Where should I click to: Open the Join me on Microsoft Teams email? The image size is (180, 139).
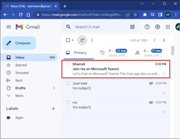[x=116, y=69]
